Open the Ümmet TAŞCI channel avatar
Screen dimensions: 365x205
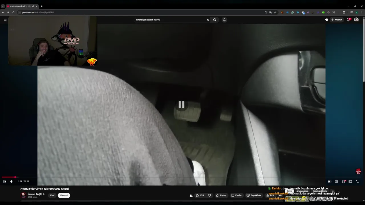click(x=23, y=195)
